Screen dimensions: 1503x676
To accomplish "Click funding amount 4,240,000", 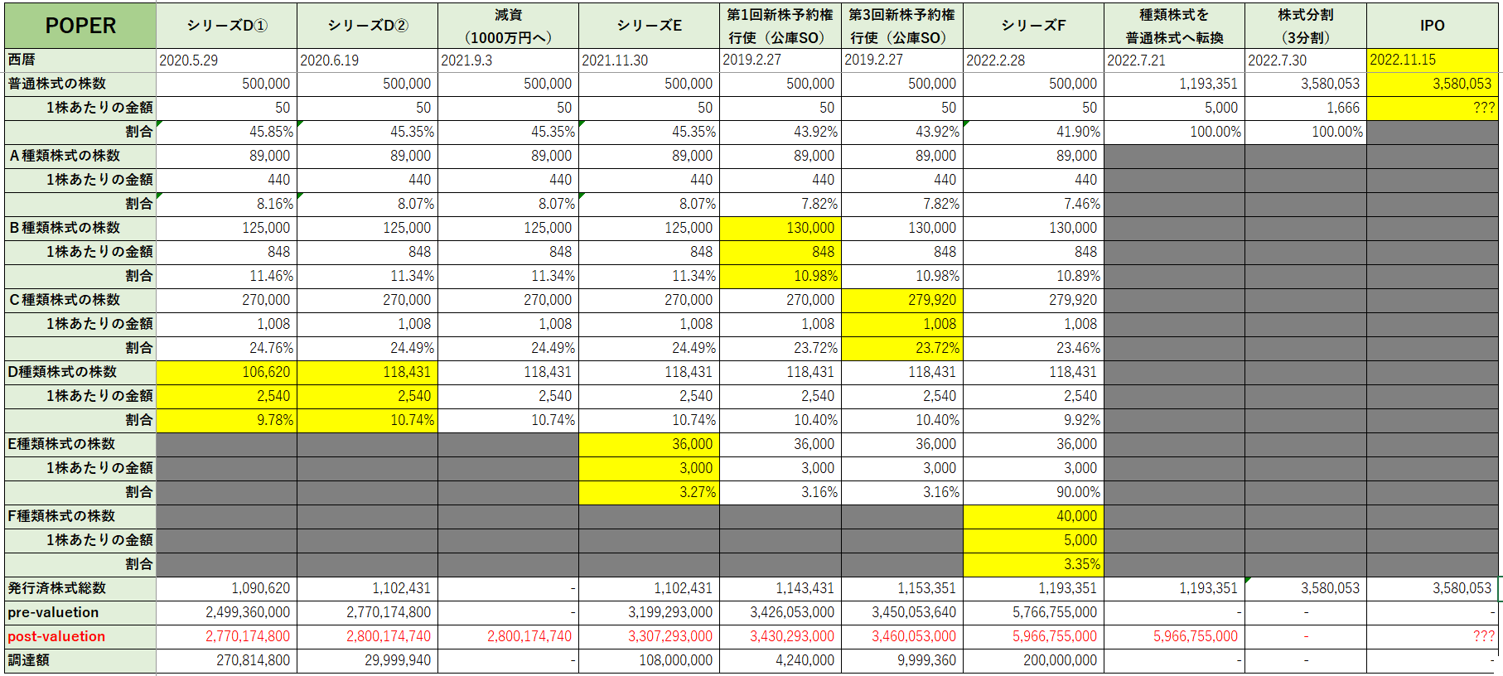I will 780,660.
